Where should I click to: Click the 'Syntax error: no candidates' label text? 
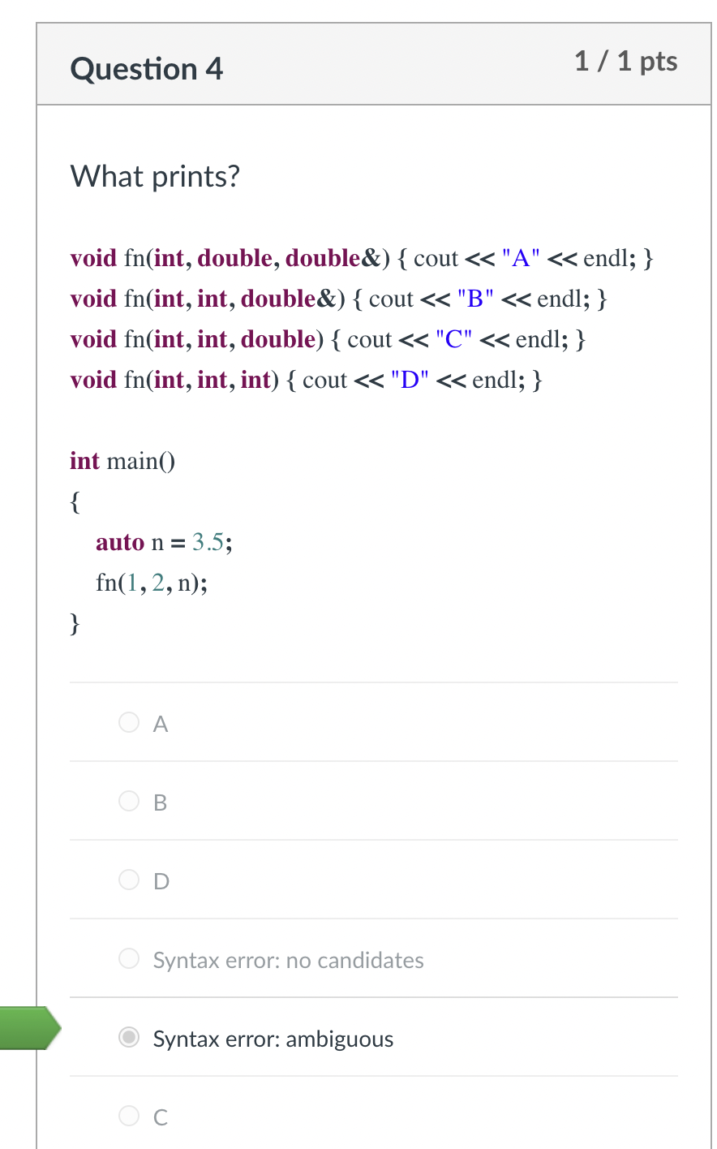[288, 960]
